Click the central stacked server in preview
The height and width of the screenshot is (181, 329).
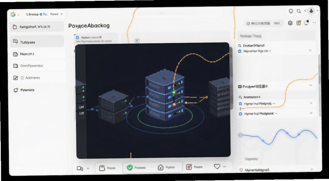[165, 95]
